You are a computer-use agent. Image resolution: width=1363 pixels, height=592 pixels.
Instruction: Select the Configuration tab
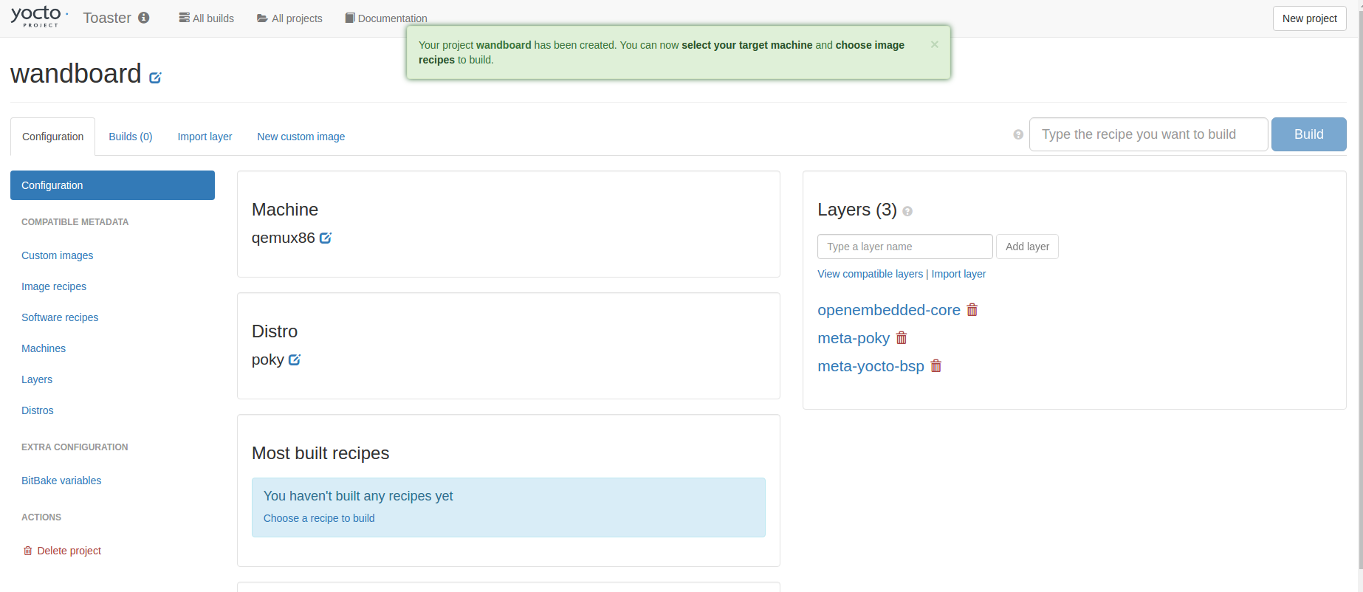[53, 137]
